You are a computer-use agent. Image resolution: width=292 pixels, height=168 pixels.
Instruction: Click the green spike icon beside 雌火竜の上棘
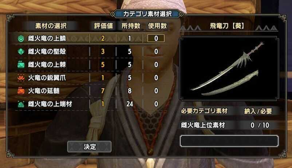[x=21, y=65]
